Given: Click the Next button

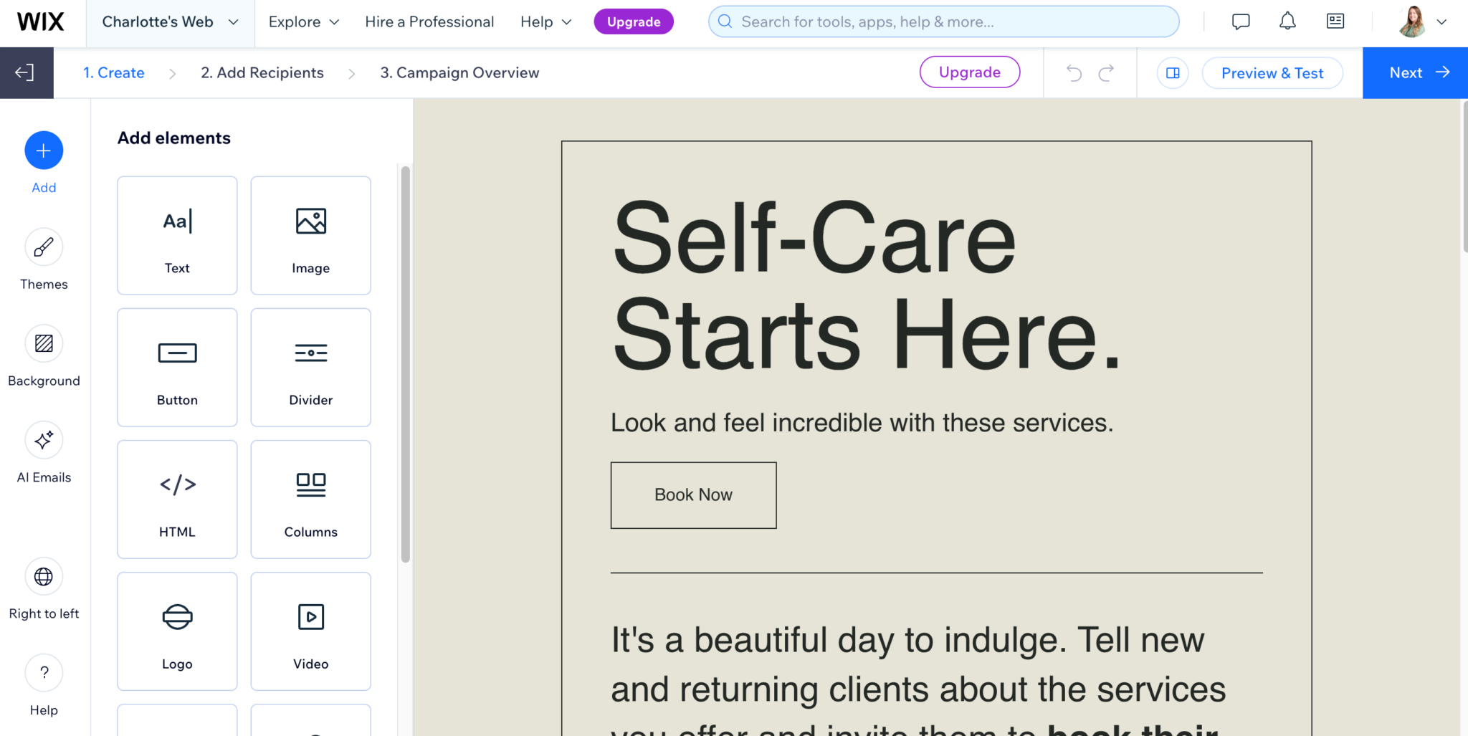Looking at the screenshot, I should coord(1414,72).
